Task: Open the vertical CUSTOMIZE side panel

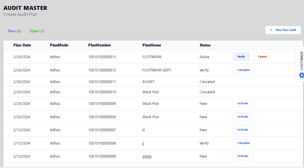Action: click(x=301, y=60)
